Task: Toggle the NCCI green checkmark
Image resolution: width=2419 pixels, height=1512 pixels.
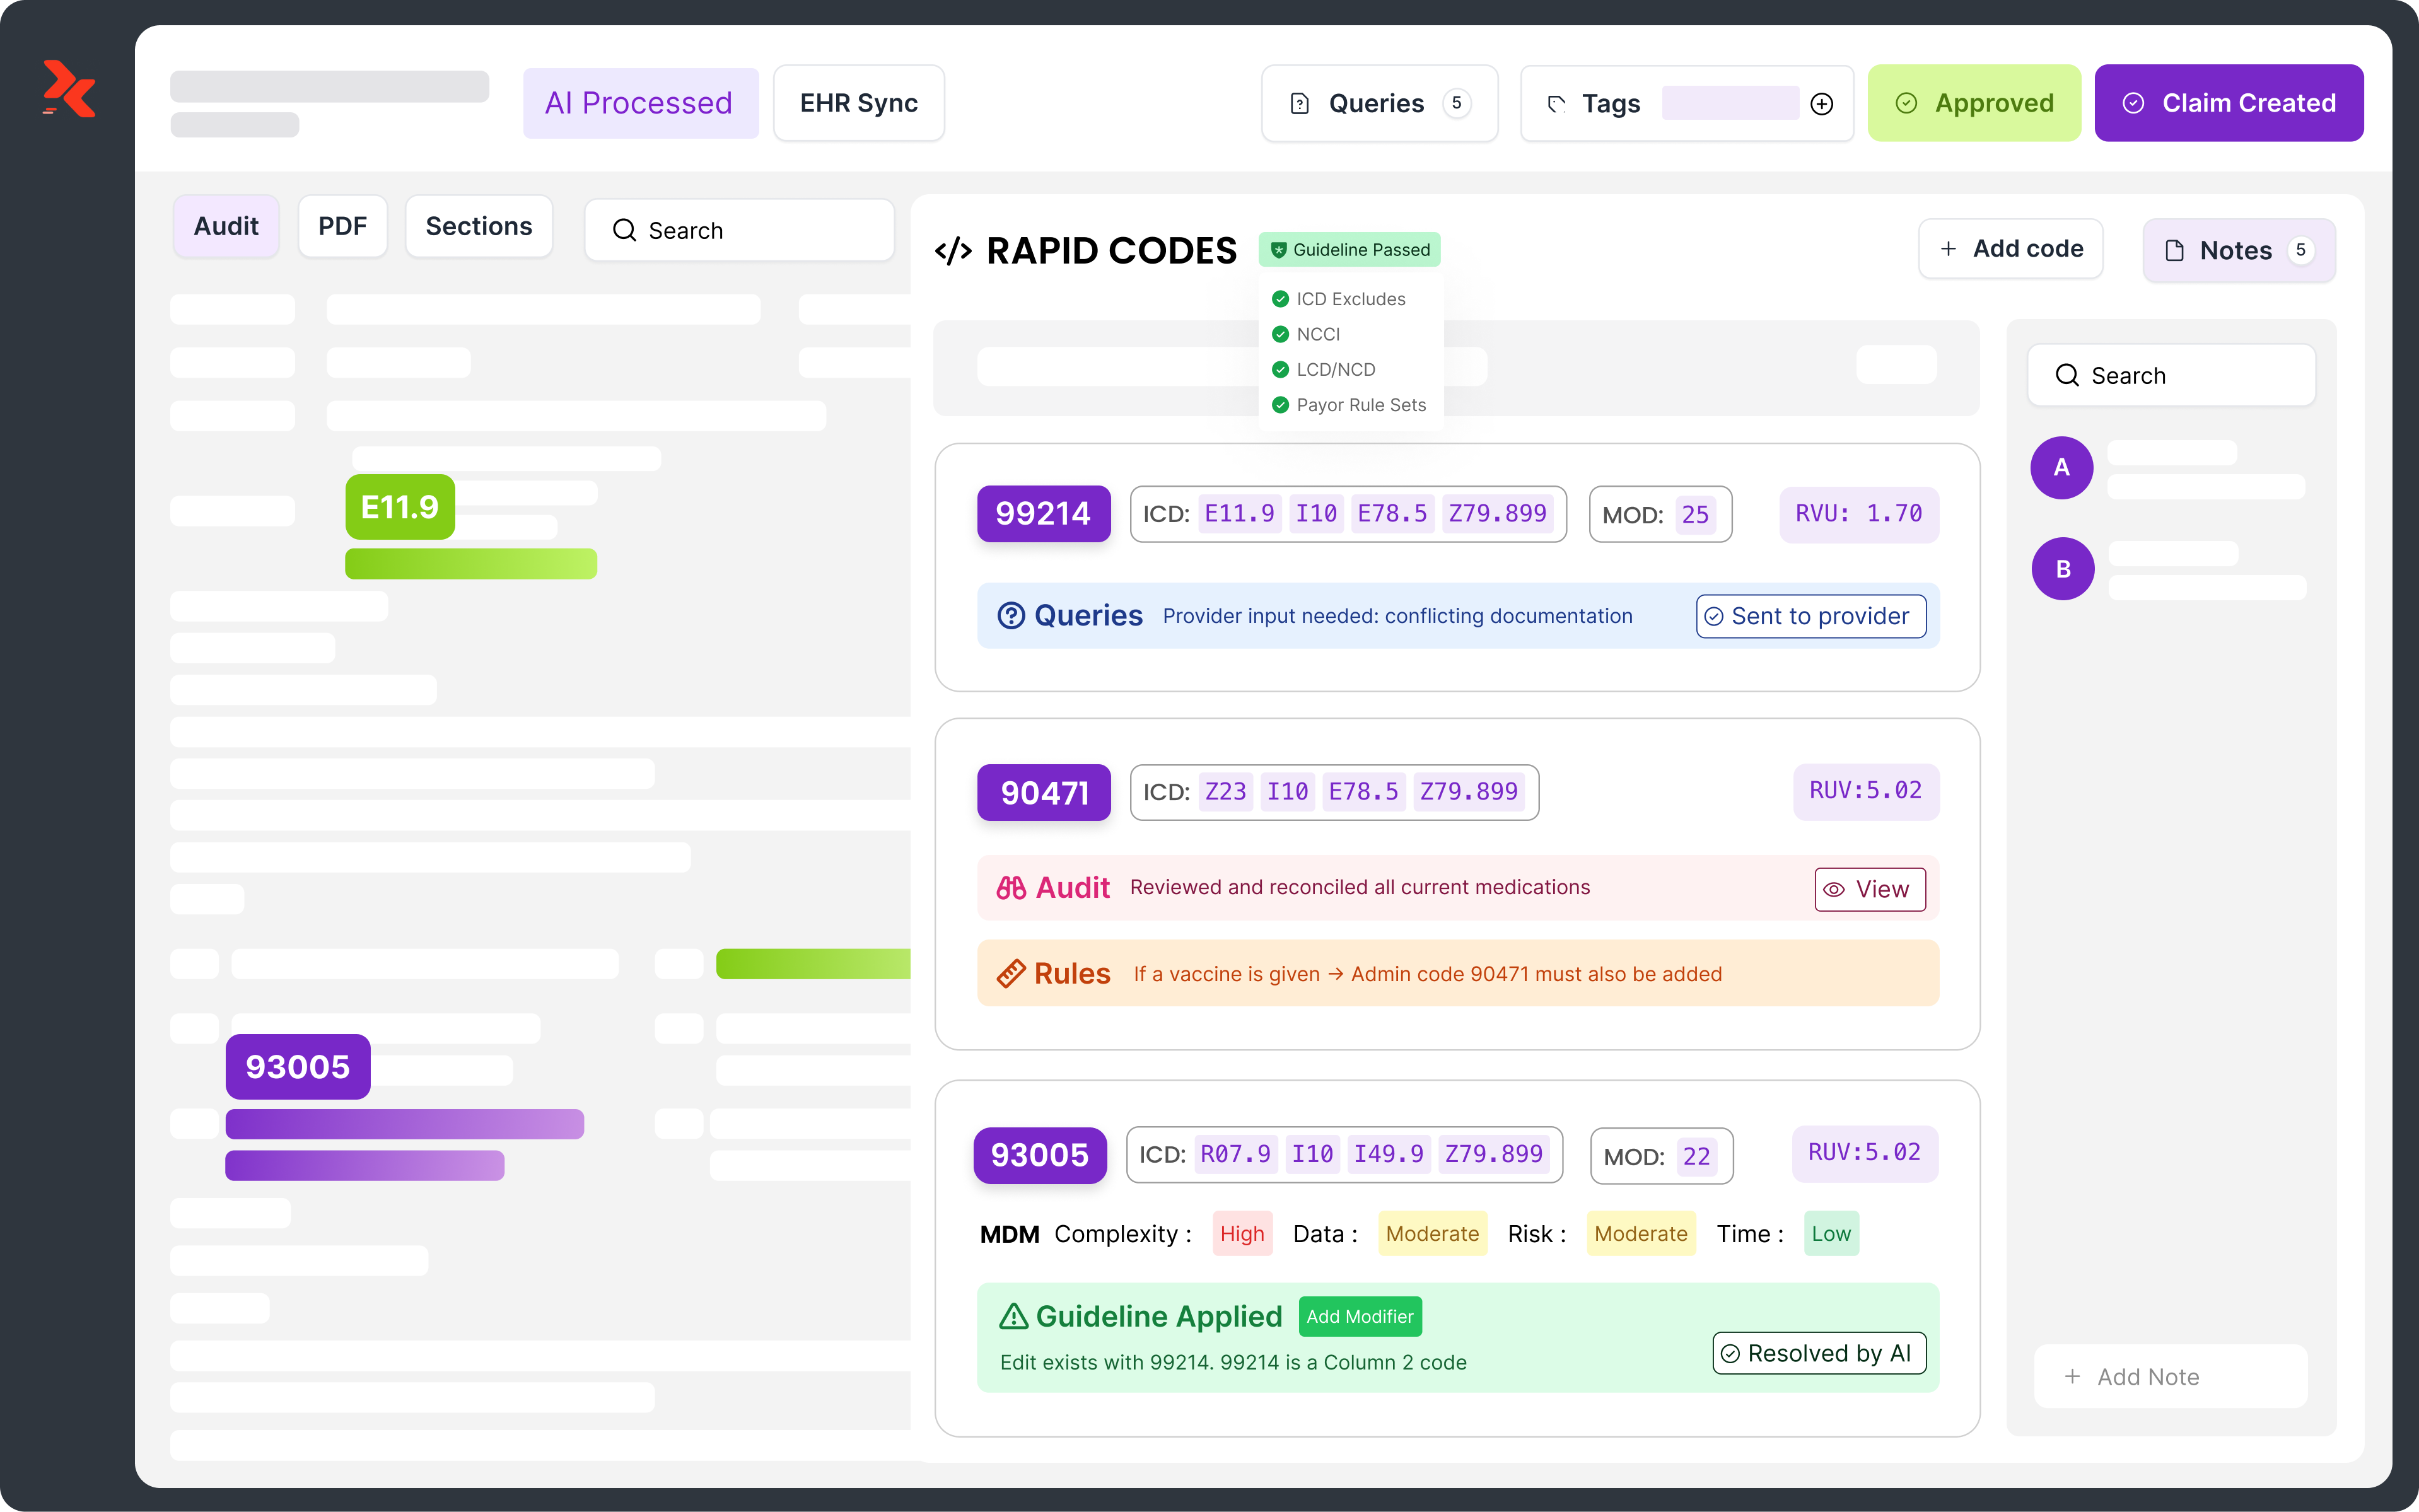Action: tap(1280, 334)
